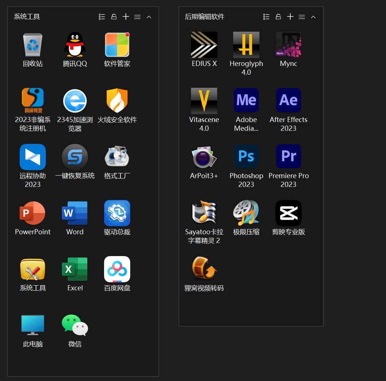Open 2023非编系统注册机 icon
Screen dimensions: 386x381
(x=33, y=101)
